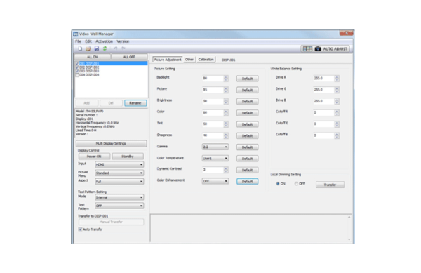Open the Edit menu
This screenshot has width=421, height=273.
tap(88, 41)
